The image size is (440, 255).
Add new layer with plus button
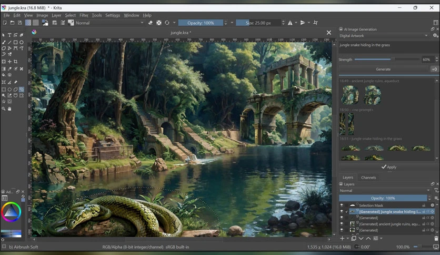click(342, 239)
